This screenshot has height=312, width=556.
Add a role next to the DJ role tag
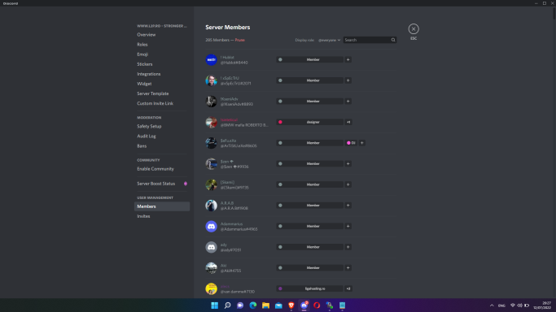(x=361, y=143)
